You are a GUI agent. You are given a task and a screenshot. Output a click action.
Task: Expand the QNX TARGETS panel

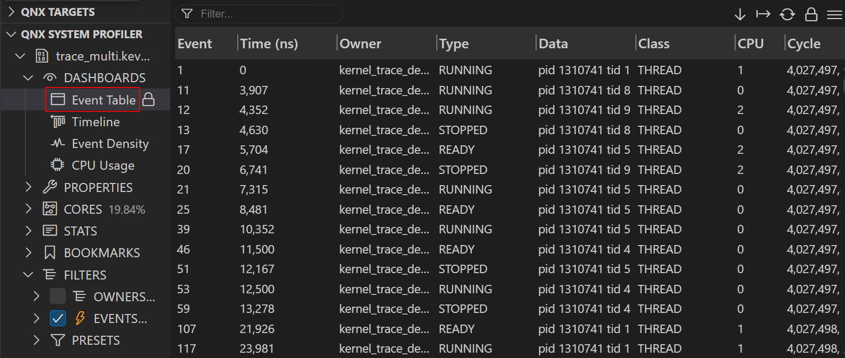(x=11, y=12)
